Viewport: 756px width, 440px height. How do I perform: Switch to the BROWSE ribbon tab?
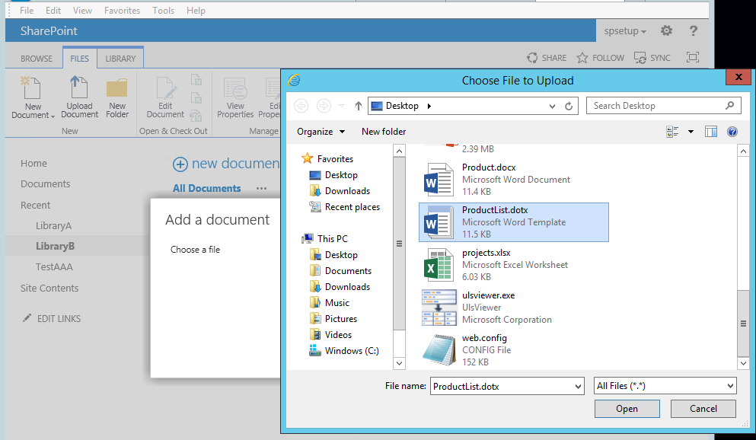pyautogui.click(x=36, y=59)
